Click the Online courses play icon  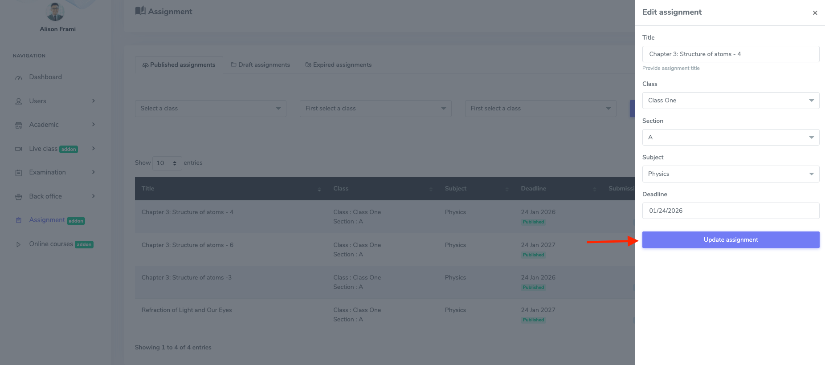click(19, 244)
